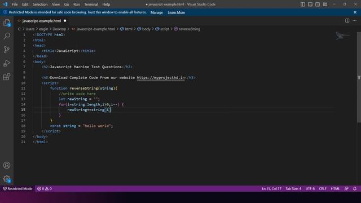Click the feedback icon in status bar
Image resolution: width=361 pixels, height=203 pixels.
(x=346, y=189)
